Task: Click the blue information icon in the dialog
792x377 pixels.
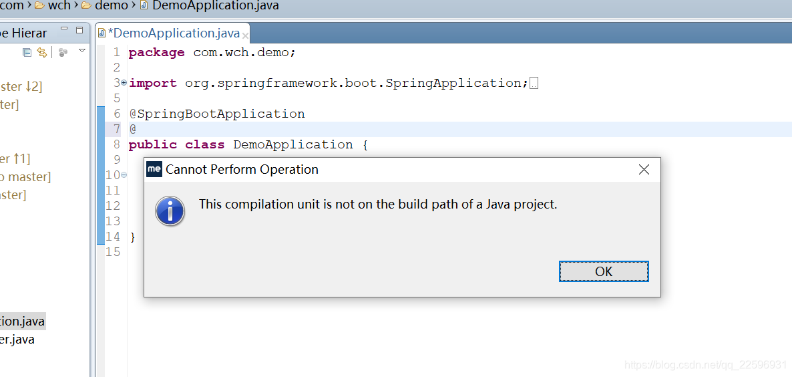Action: (x=170, y=211)
